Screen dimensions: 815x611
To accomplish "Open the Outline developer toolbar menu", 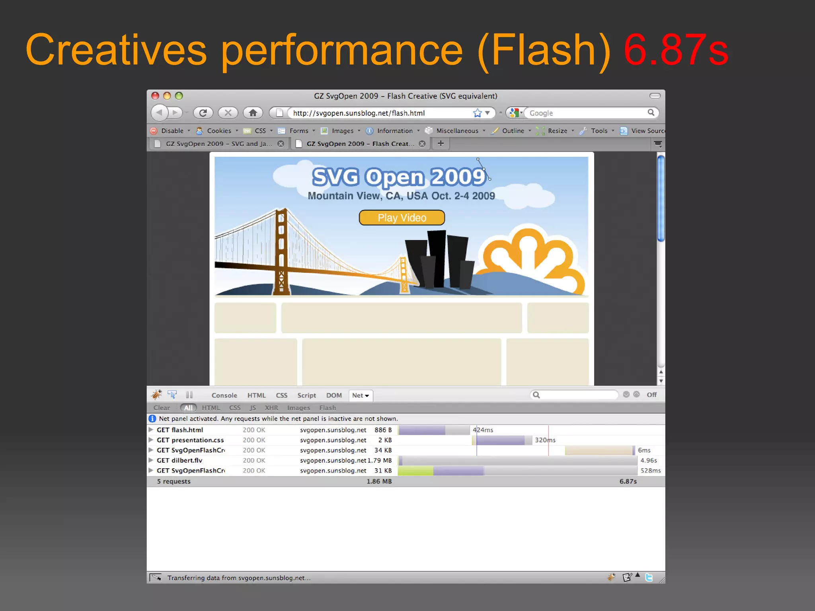I will (511, 131).
